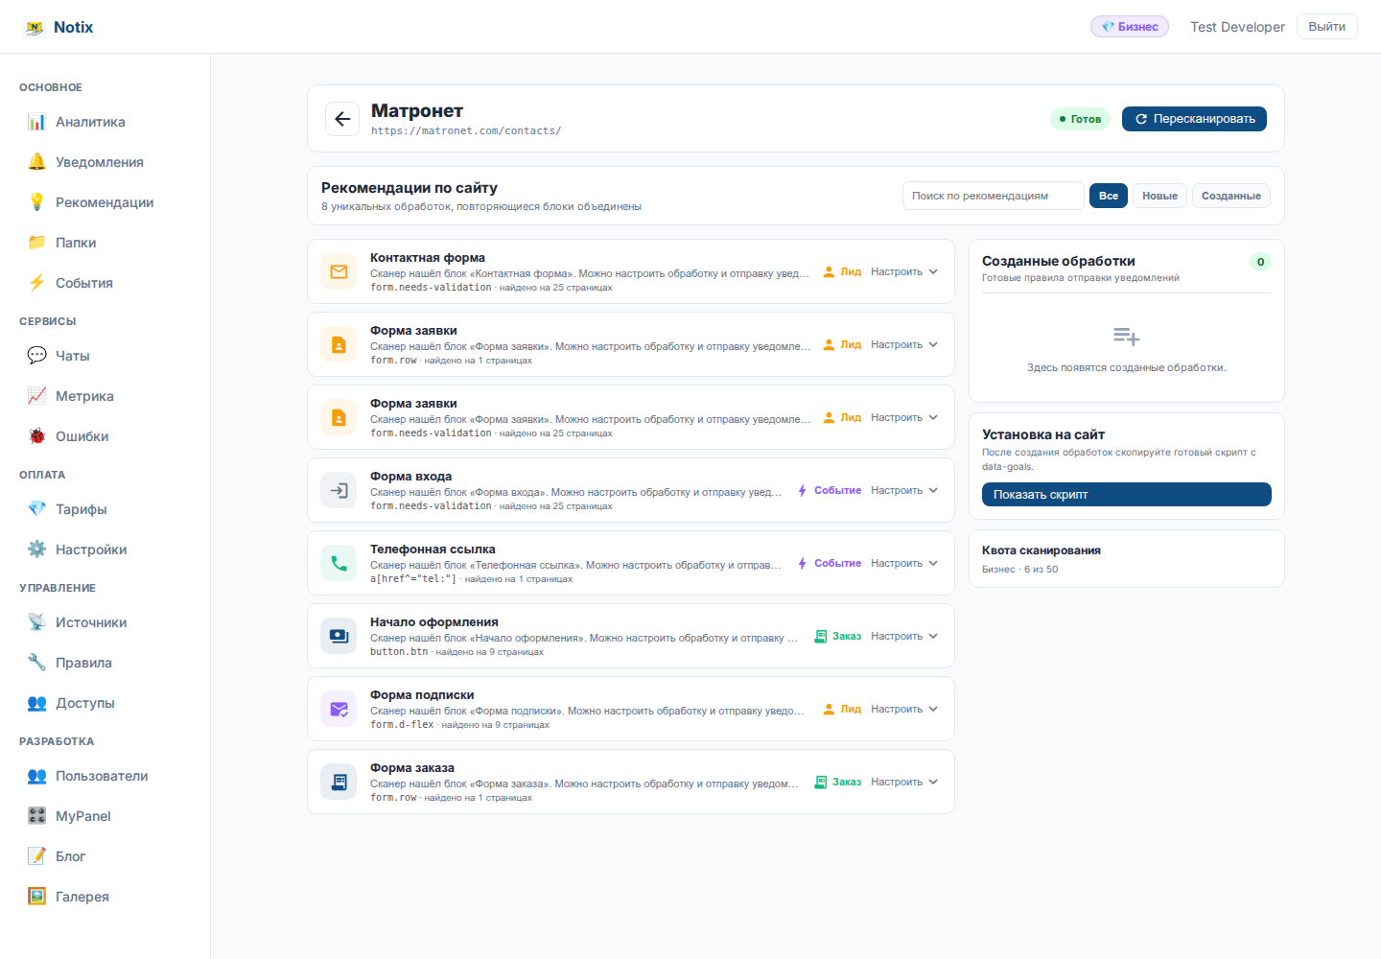Image resolution: width=1381 pixels, height=959 pixels.
Task: Expand Настроить for Форма заказа
Action: (x=904, y=783)
